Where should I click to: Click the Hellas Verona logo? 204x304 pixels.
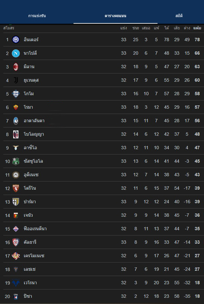[x=16, y=283]
